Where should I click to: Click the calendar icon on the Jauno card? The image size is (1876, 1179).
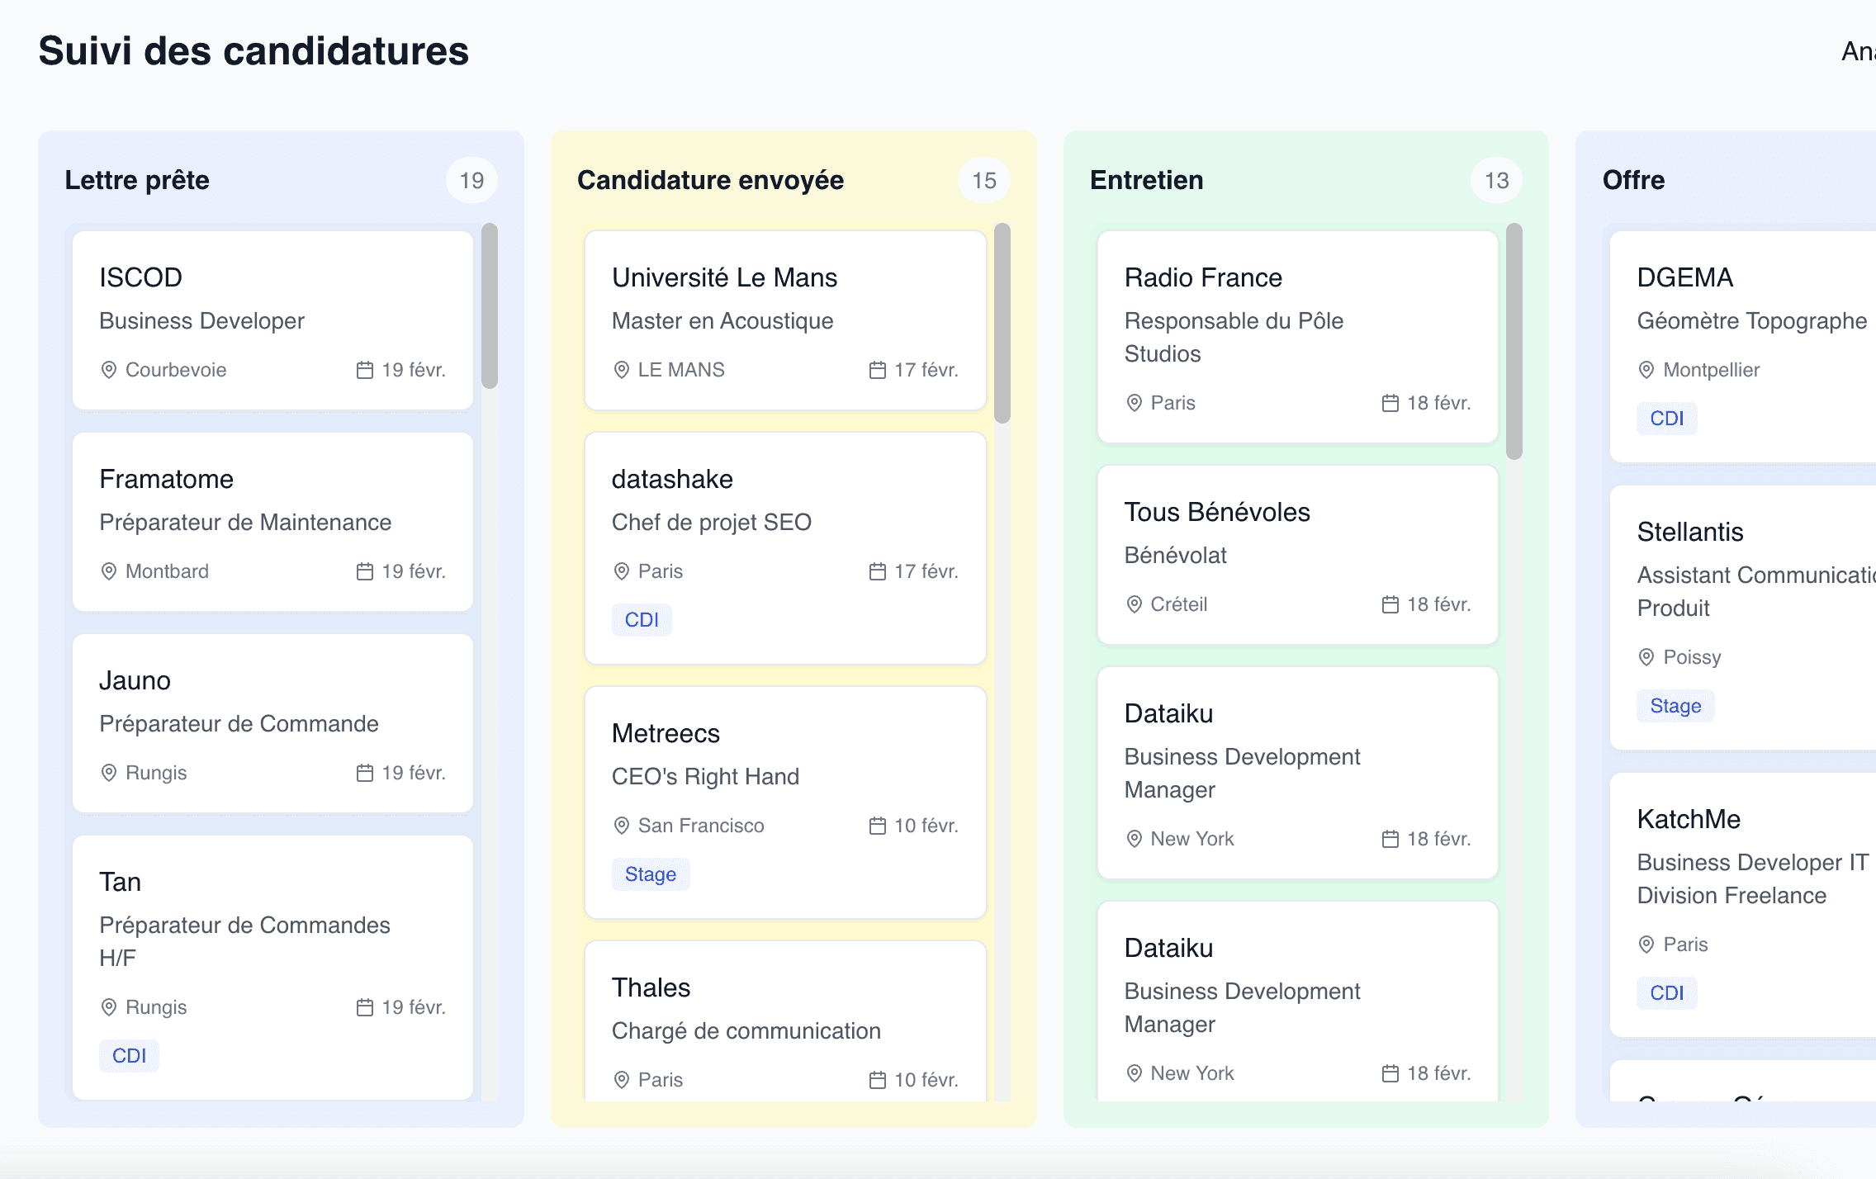(x=365, y=773)
